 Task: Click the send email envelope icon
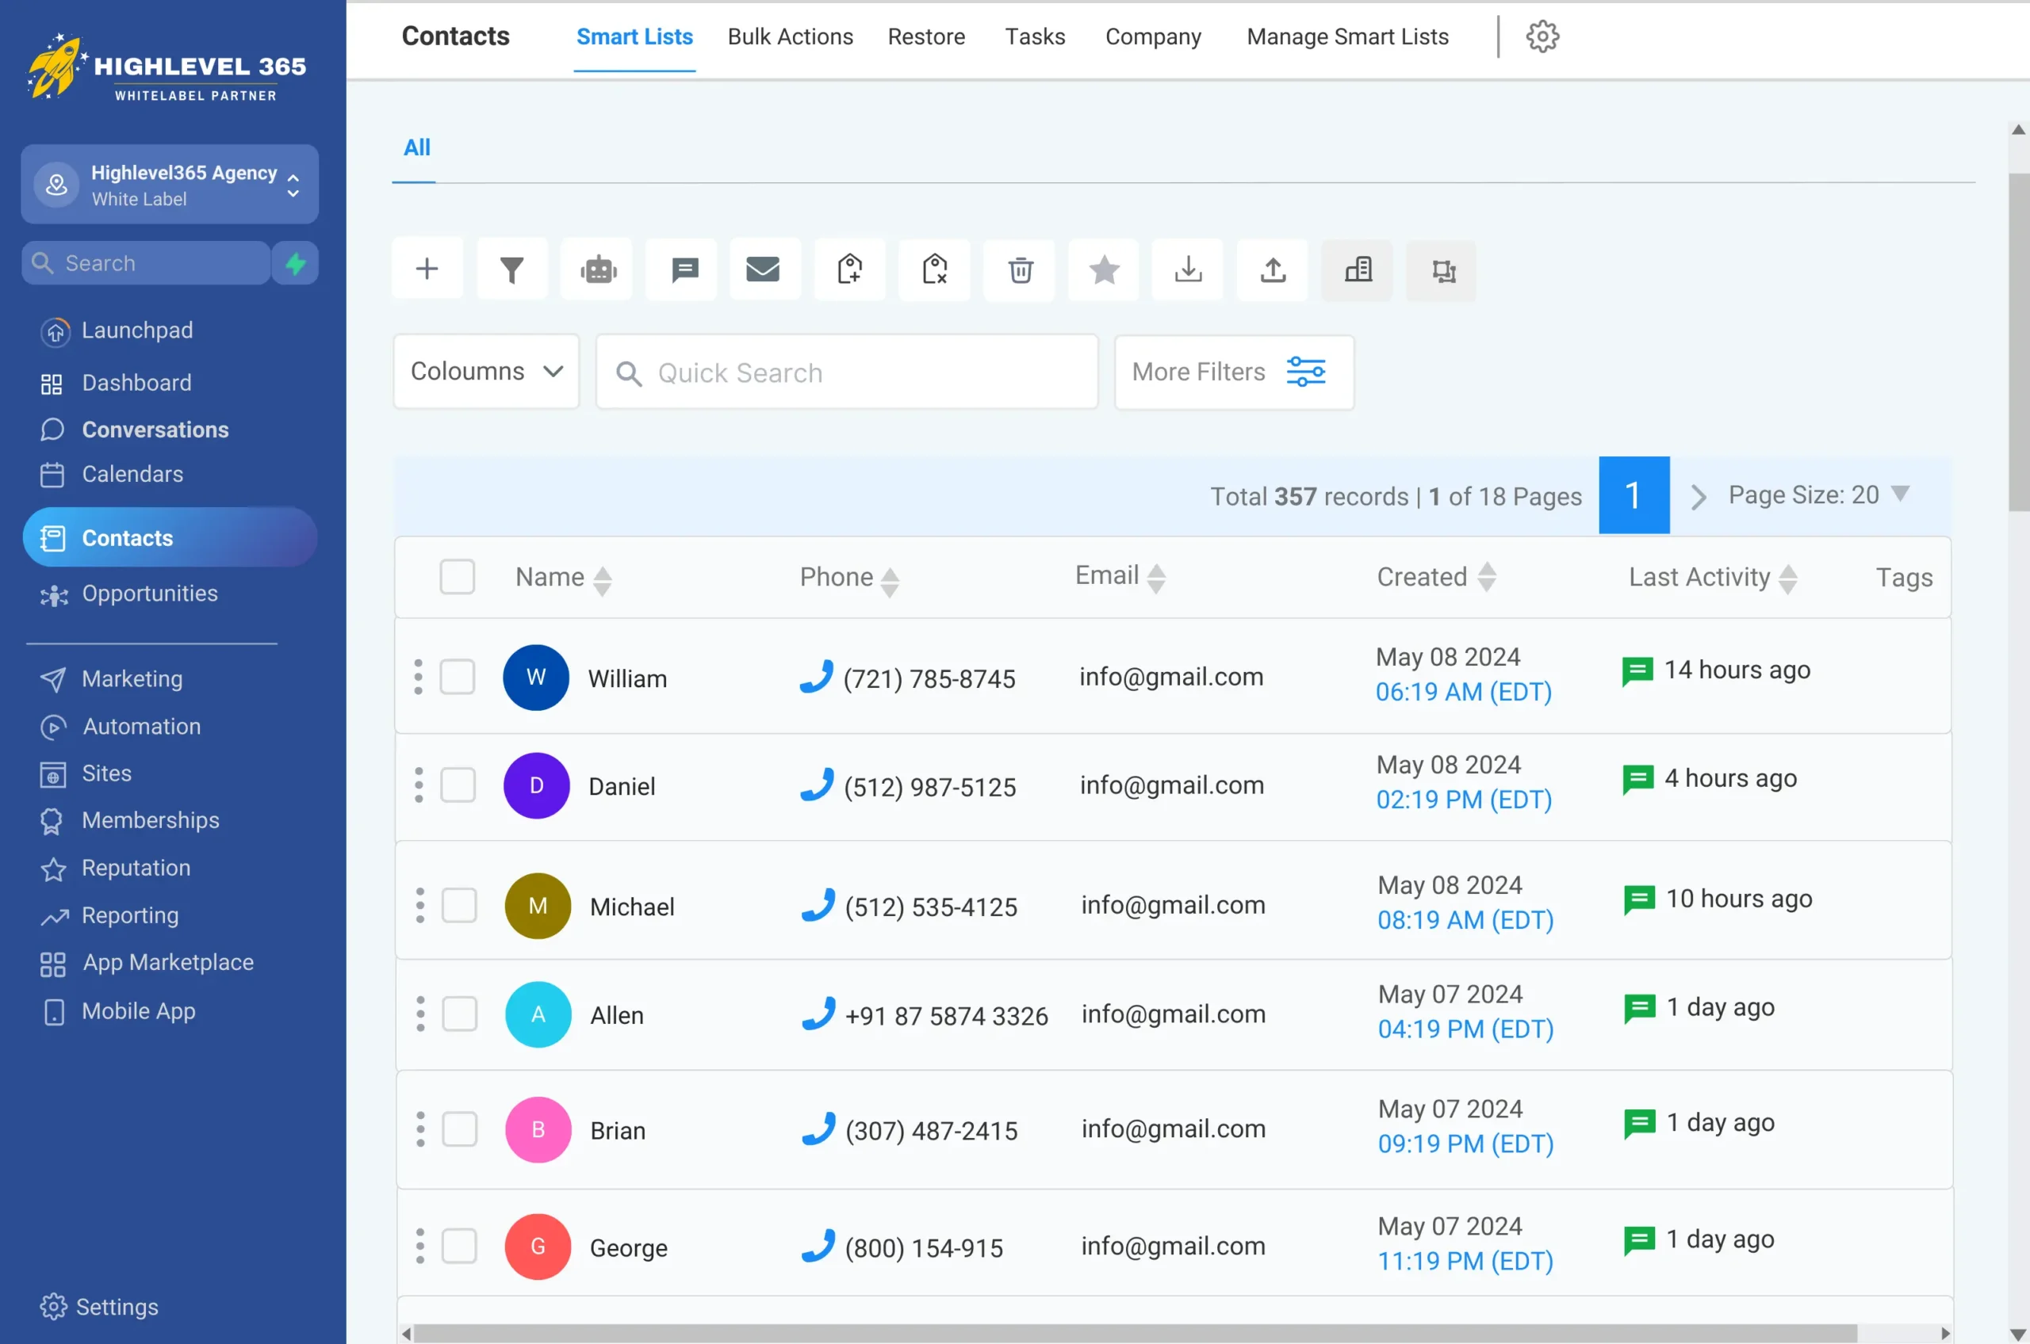click(x=762, y=269)
